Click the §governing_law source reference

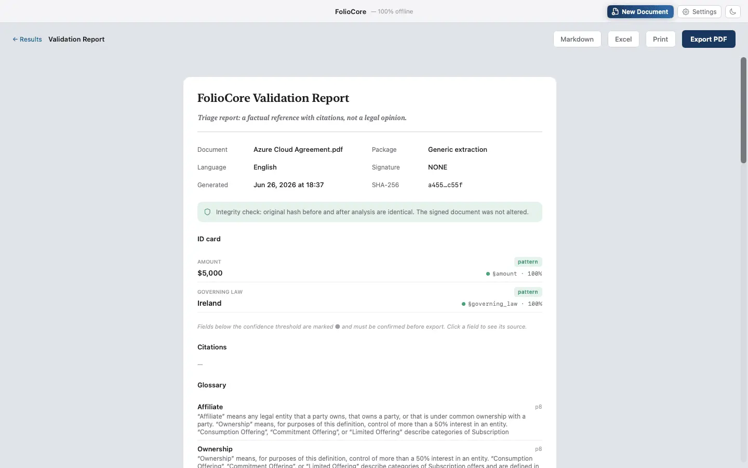click(492, 304)
